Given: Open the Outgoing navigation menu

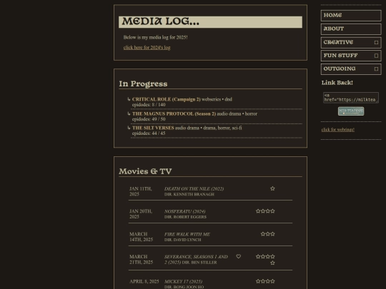Looking at the screenshot, I should [x=351, y=69].
